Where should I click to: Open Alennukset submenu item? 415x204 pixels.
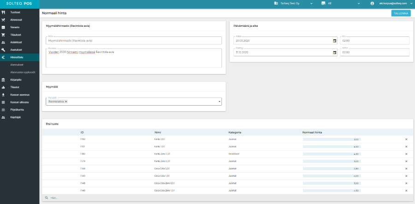pyautogui.click(x=17, y=65)
